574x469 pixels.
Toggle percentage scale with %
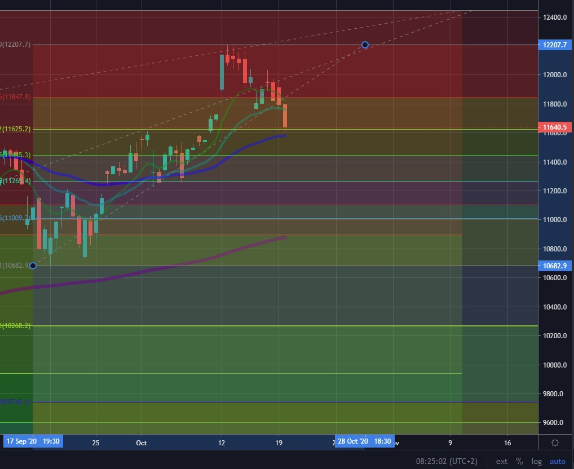519,461
